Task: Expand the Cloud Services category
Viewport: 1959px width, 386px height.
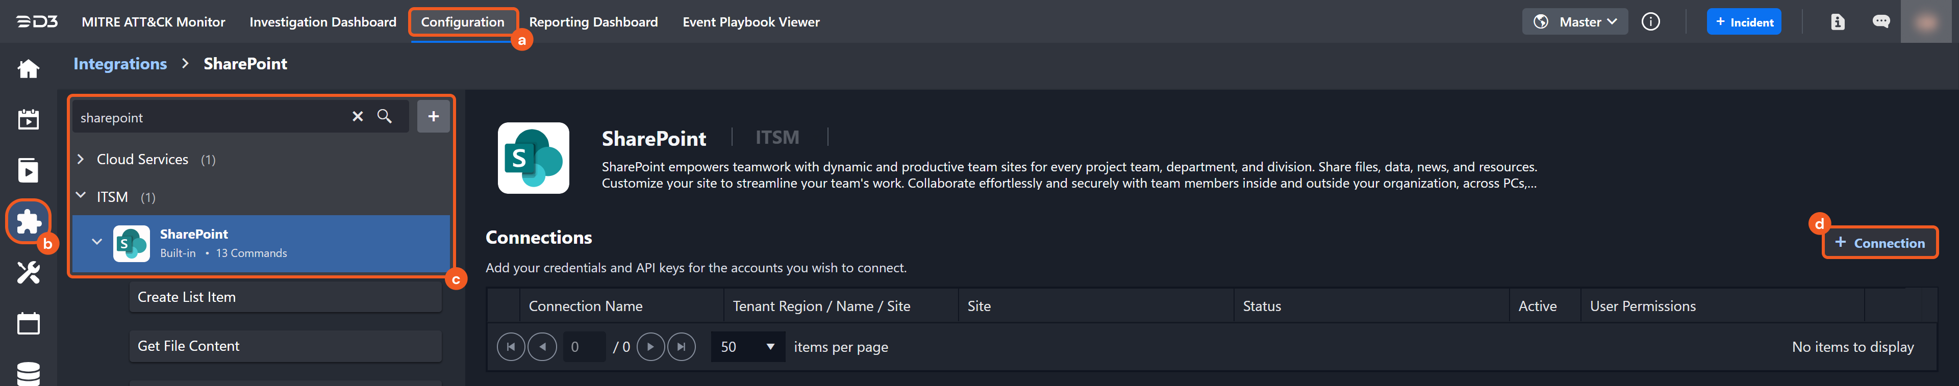Action: click(x=82, y=160)
